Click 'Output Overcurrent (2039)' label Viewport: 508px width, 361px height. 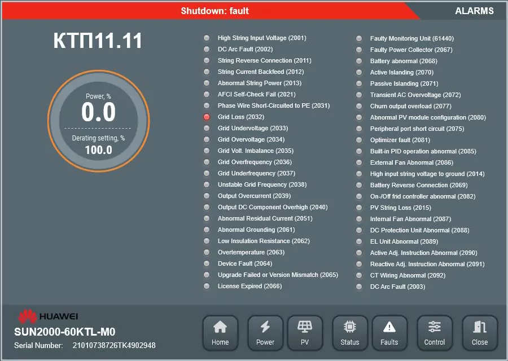point(255,196)
